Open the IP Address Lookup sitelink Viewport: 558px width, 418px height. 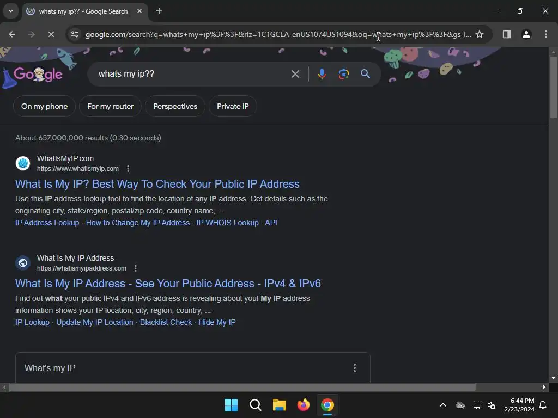tap(47, 223)
